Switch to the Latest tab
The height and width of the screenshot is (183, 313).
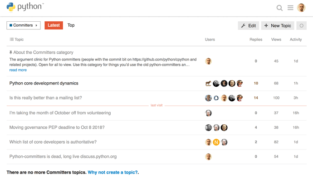coord(54,25)
